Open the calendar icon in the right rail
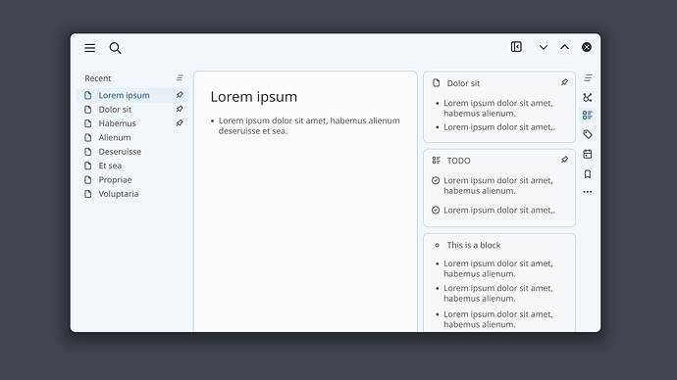Image resolution: width=677 pixels, height=380 pixels. pyautogui.click(x=587, y=154)
